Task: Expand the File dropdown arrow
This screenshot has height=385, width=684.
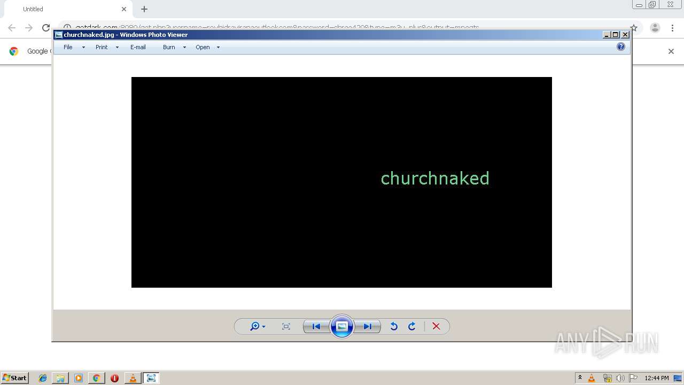Action: pos(83,47)
